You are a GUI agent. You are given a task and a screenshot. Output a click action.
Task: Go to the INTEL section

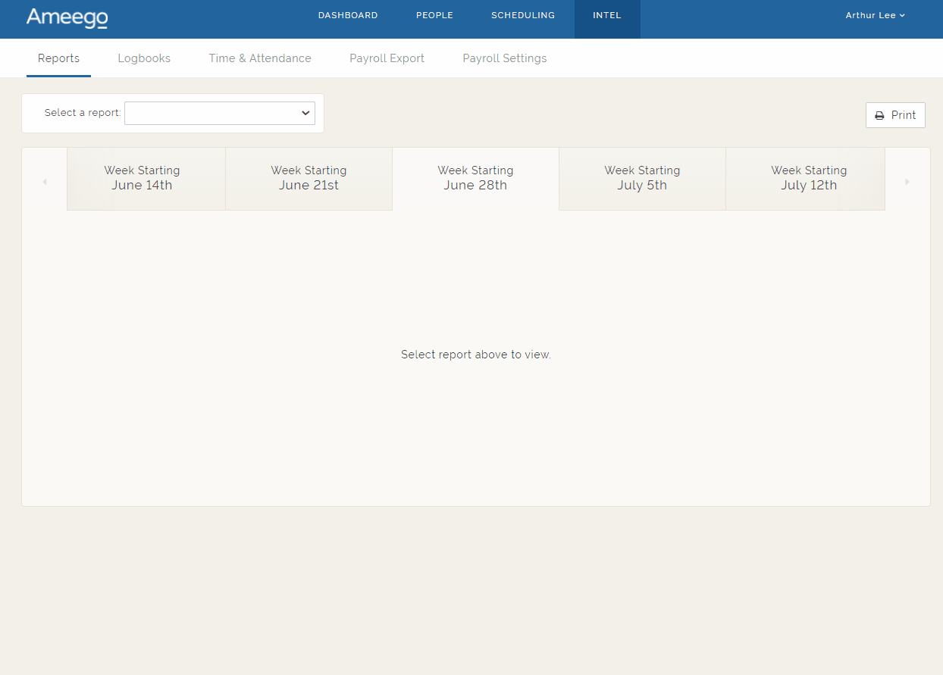(606, 14)
